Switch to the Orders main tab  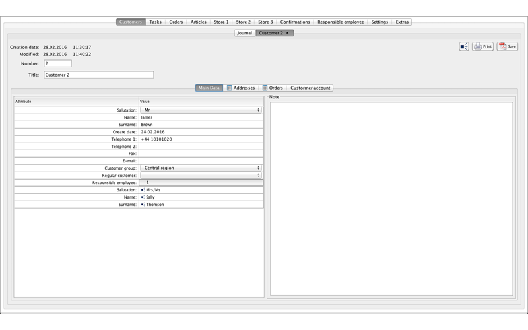point(176,22)
